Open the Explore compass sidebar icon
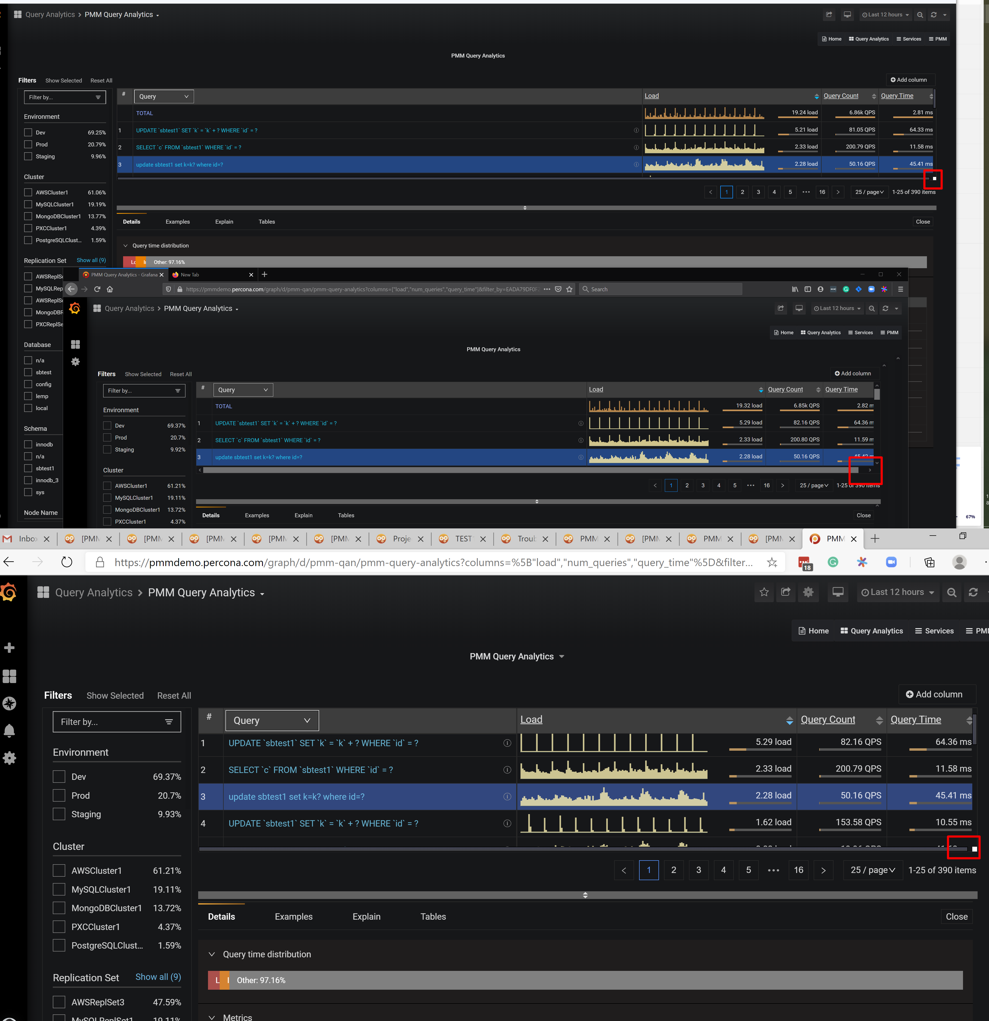This screenshot has height=1021, width=989. coord(9,704)
